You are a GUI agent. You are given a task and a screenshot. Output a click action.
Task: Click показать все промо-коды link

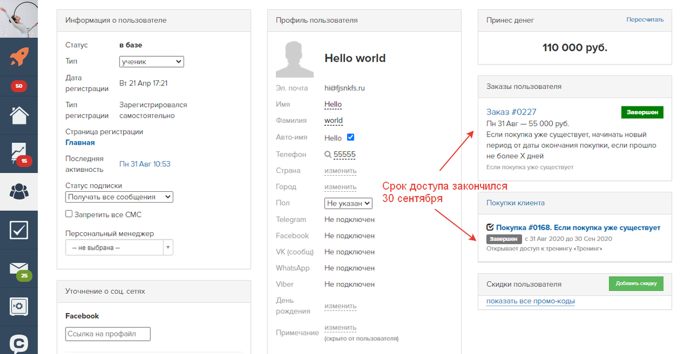(x=531, y=301)
